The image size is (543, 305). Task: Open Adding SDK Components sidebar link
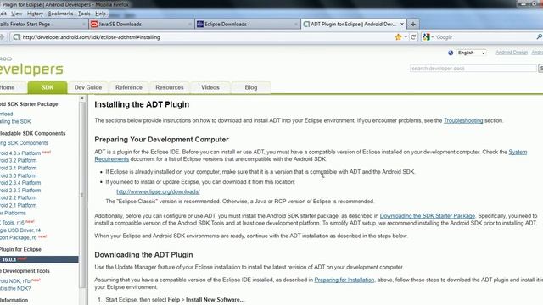[25, 143]
